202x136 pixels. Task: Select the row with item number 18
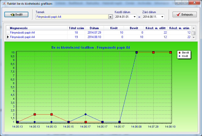(99, 33)
